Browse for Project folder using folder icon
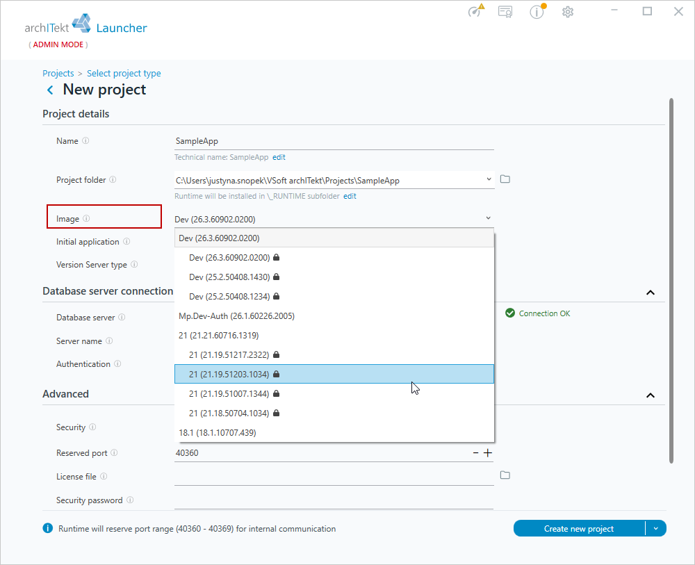The width and height of the screenshot is (695, 565). [505, 179]
